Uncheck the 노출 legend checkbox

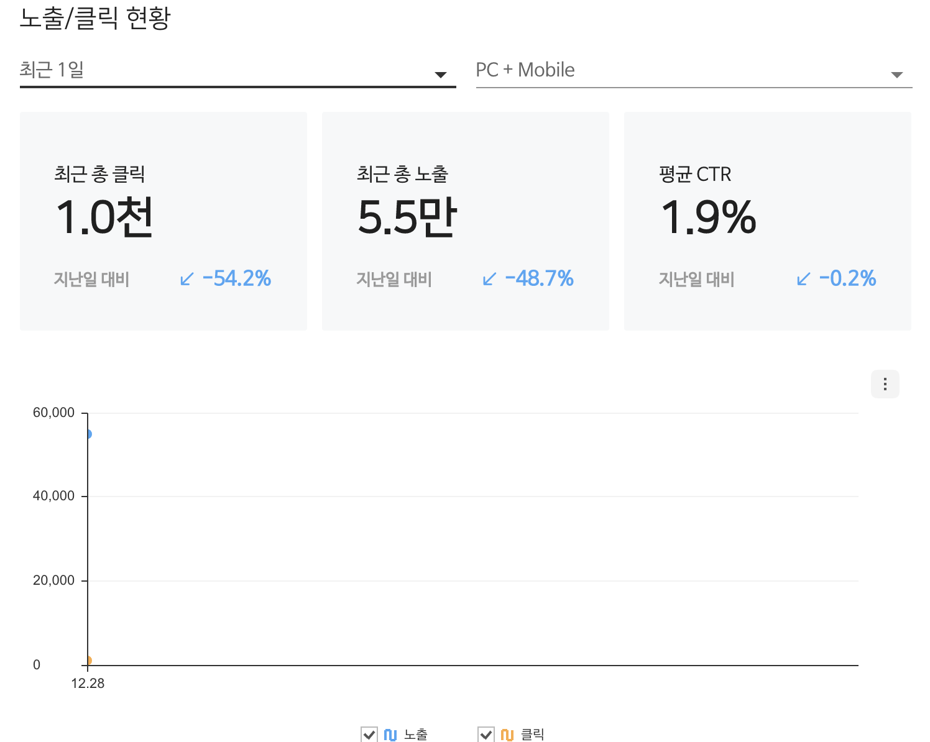(x=368, y=734)
